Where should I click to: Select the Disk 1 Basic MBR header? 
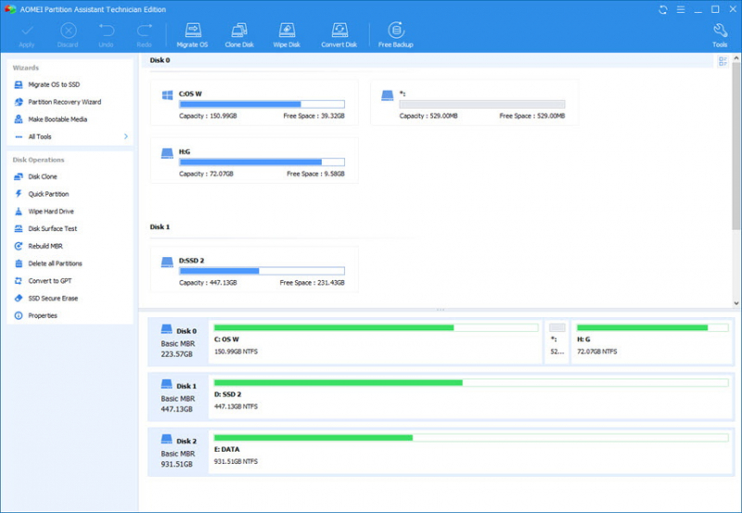[x=176, y=396]
